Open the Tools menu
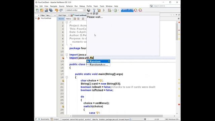Screen dimensions: 215x121 (x=102, y=6)
